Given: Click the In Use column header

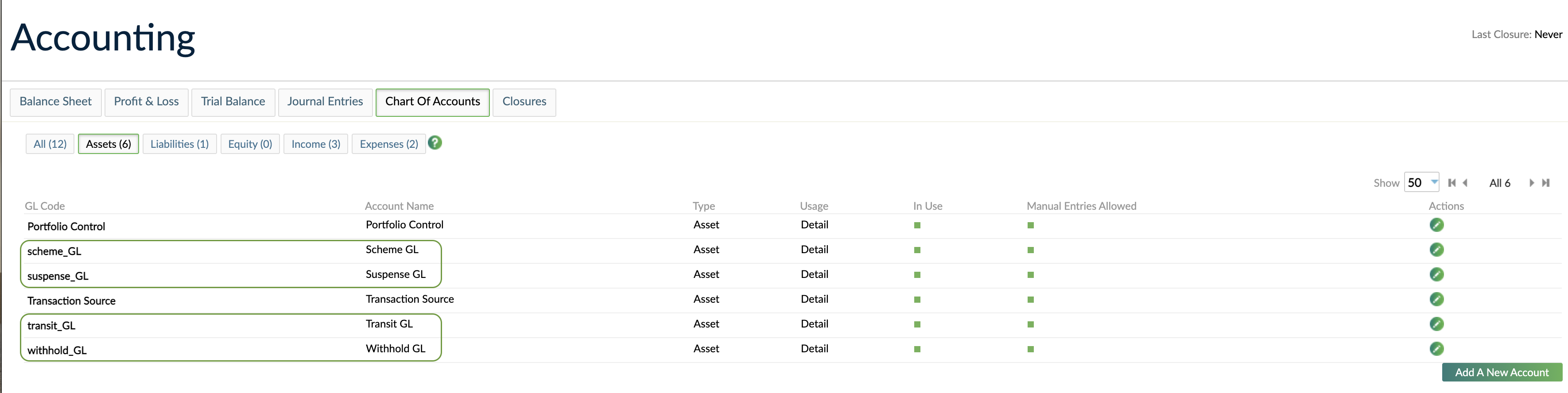Looking at the screenshot, I should pyautogui.click(x=928, y=206).
